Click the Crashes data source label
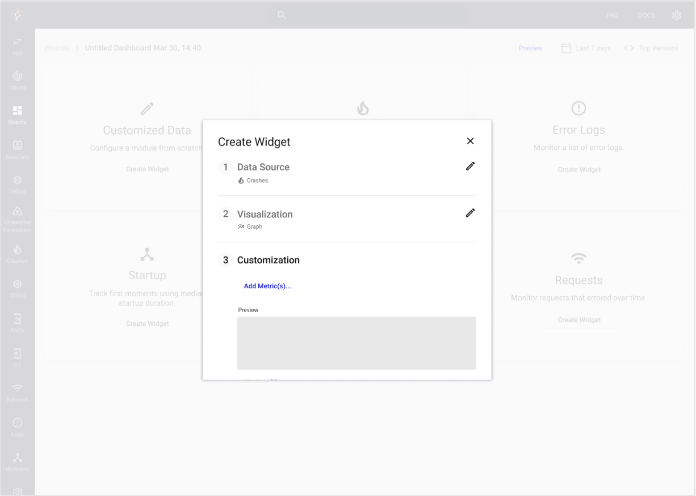696x496 pixels. (x=253, y=180)
